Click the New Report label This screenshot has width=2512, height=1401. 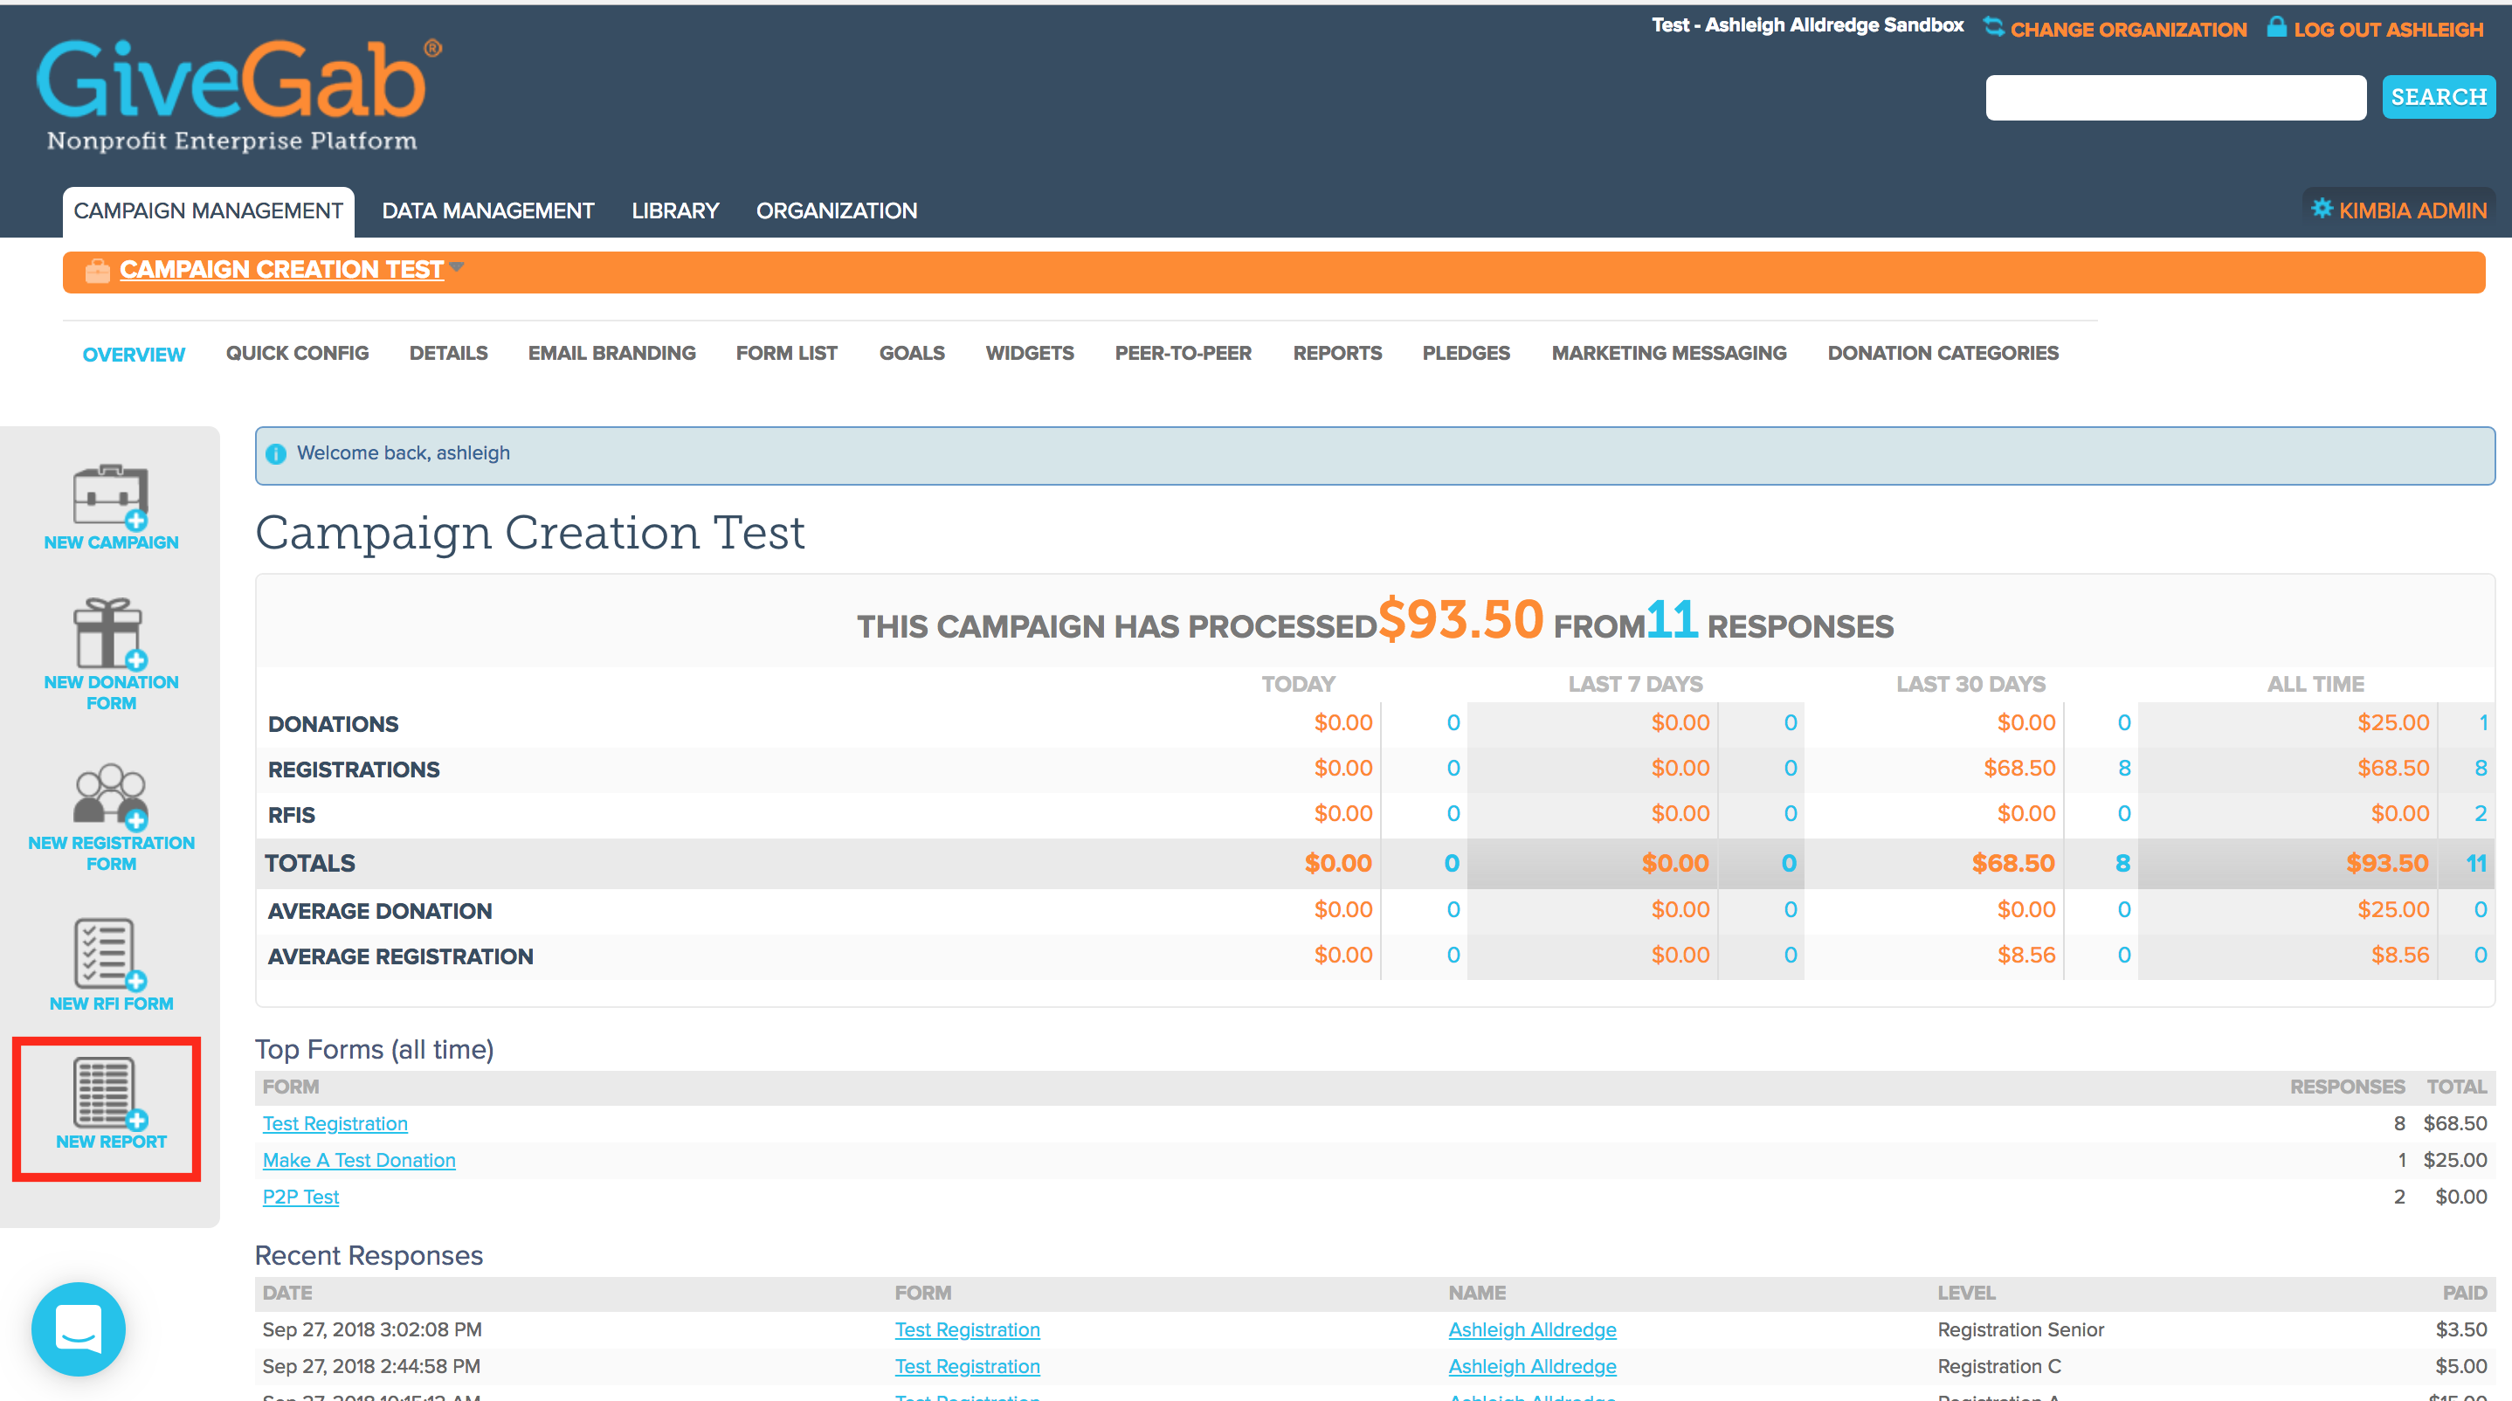click(111, 1141)
